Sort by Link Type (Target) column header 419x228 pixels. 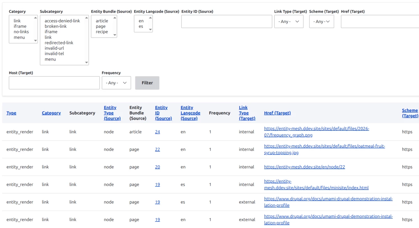247,113
